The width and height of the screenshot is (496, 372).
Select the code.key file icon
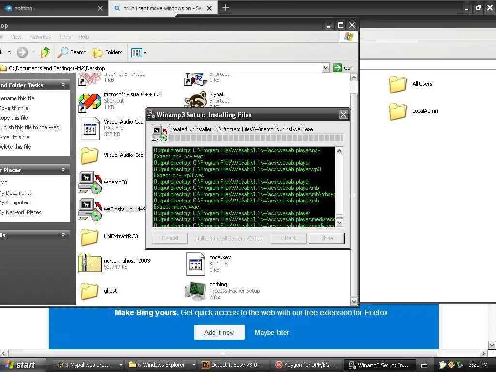pyautogui.click(x=196, y=263)
